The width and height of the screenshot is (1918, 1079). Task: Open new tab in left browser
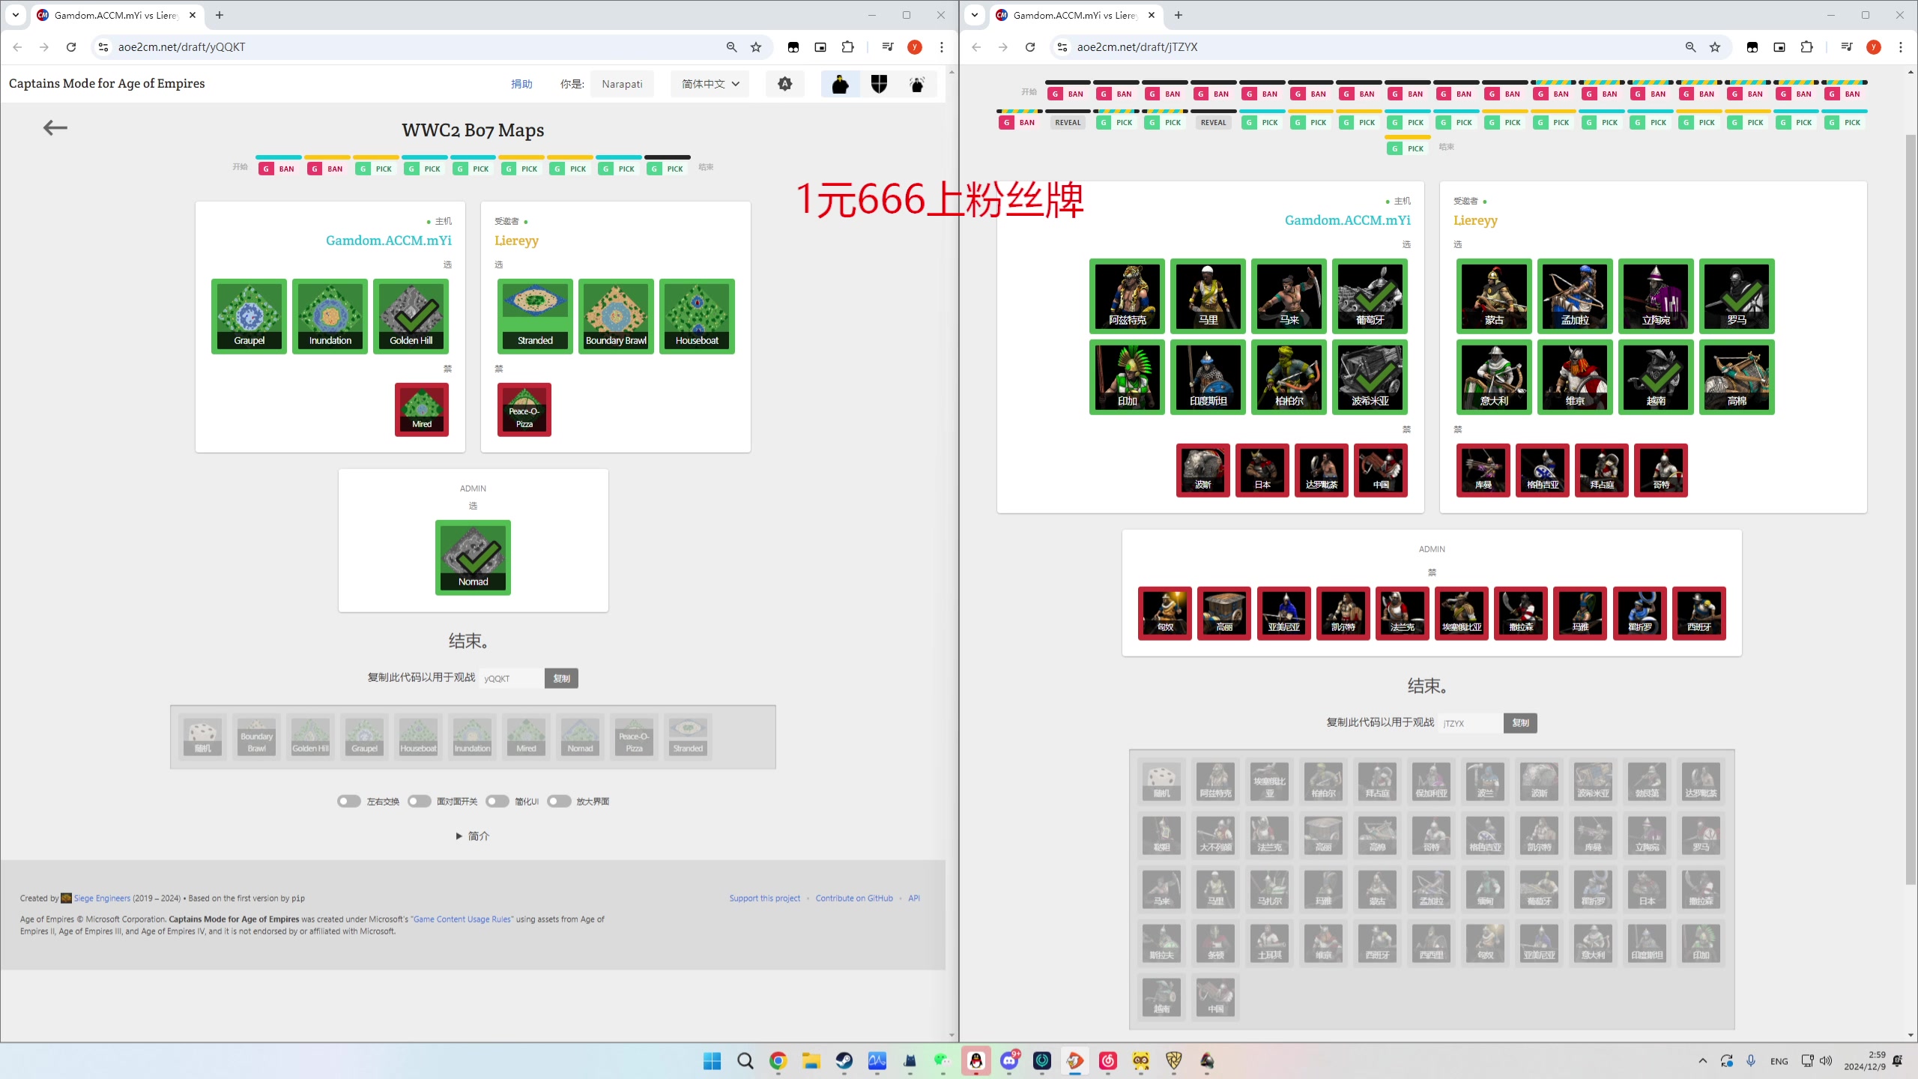[x=219, y=15]
